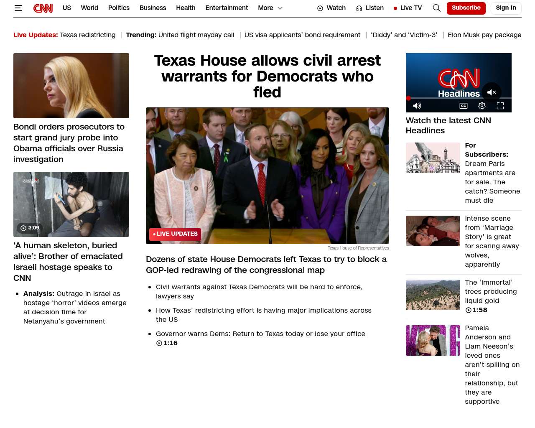The width and height of the screenshot is (535, 428).
Task: Open Intense scene from 'Marriage Story' link
Action: [x=492, y=242]
